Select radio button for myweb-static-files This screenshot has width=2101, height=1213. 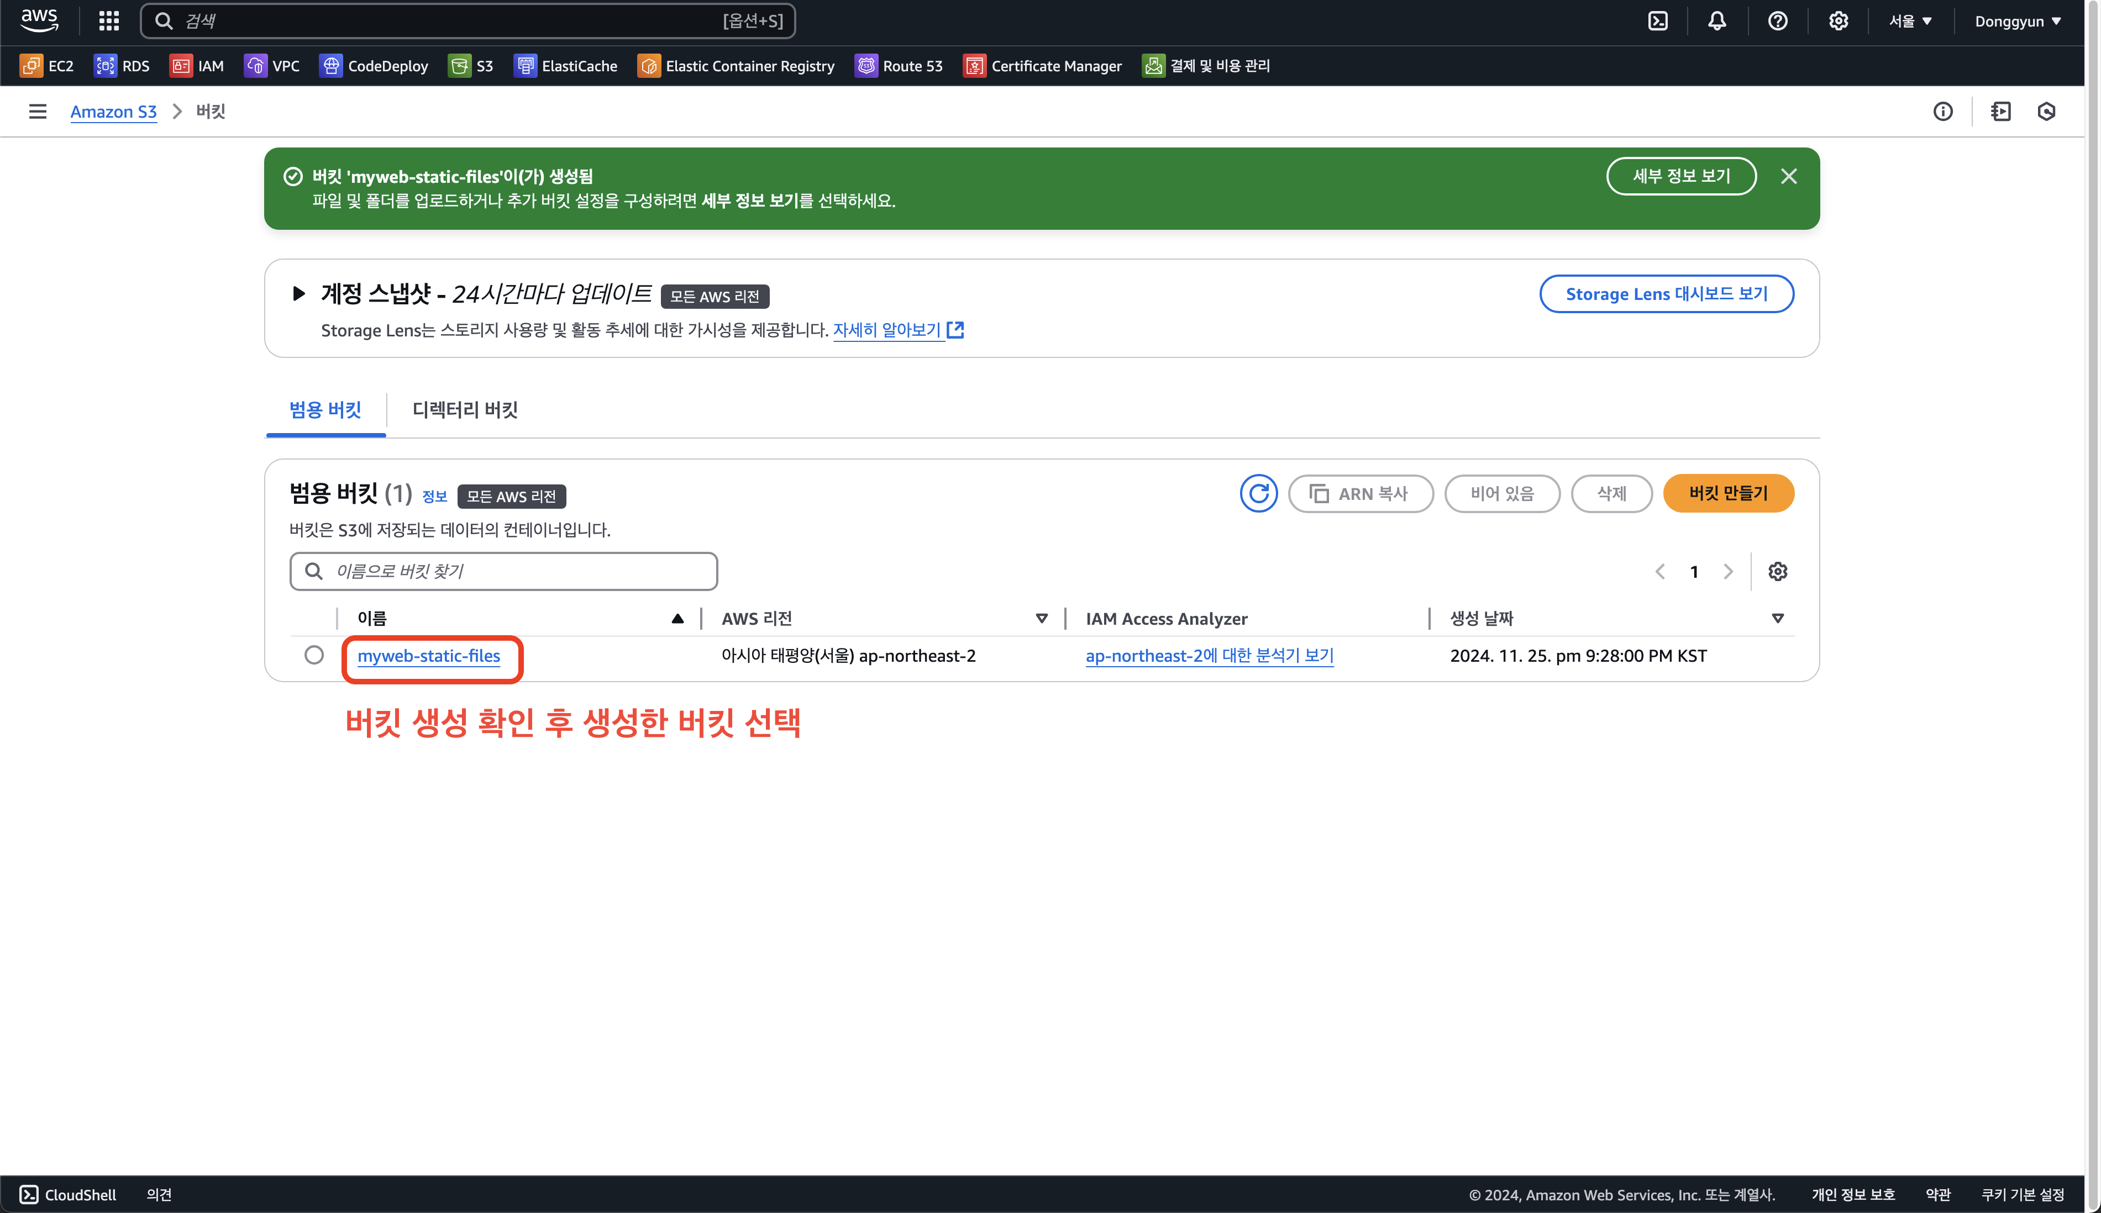(x=314, y=656)
